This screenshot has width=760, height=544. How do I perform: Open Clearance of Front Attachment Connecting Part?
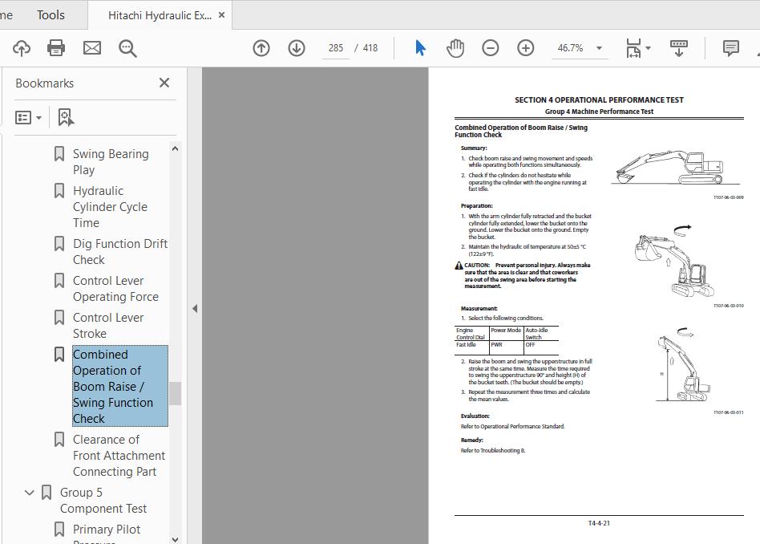pyautogui.click(x=119, y=456)
